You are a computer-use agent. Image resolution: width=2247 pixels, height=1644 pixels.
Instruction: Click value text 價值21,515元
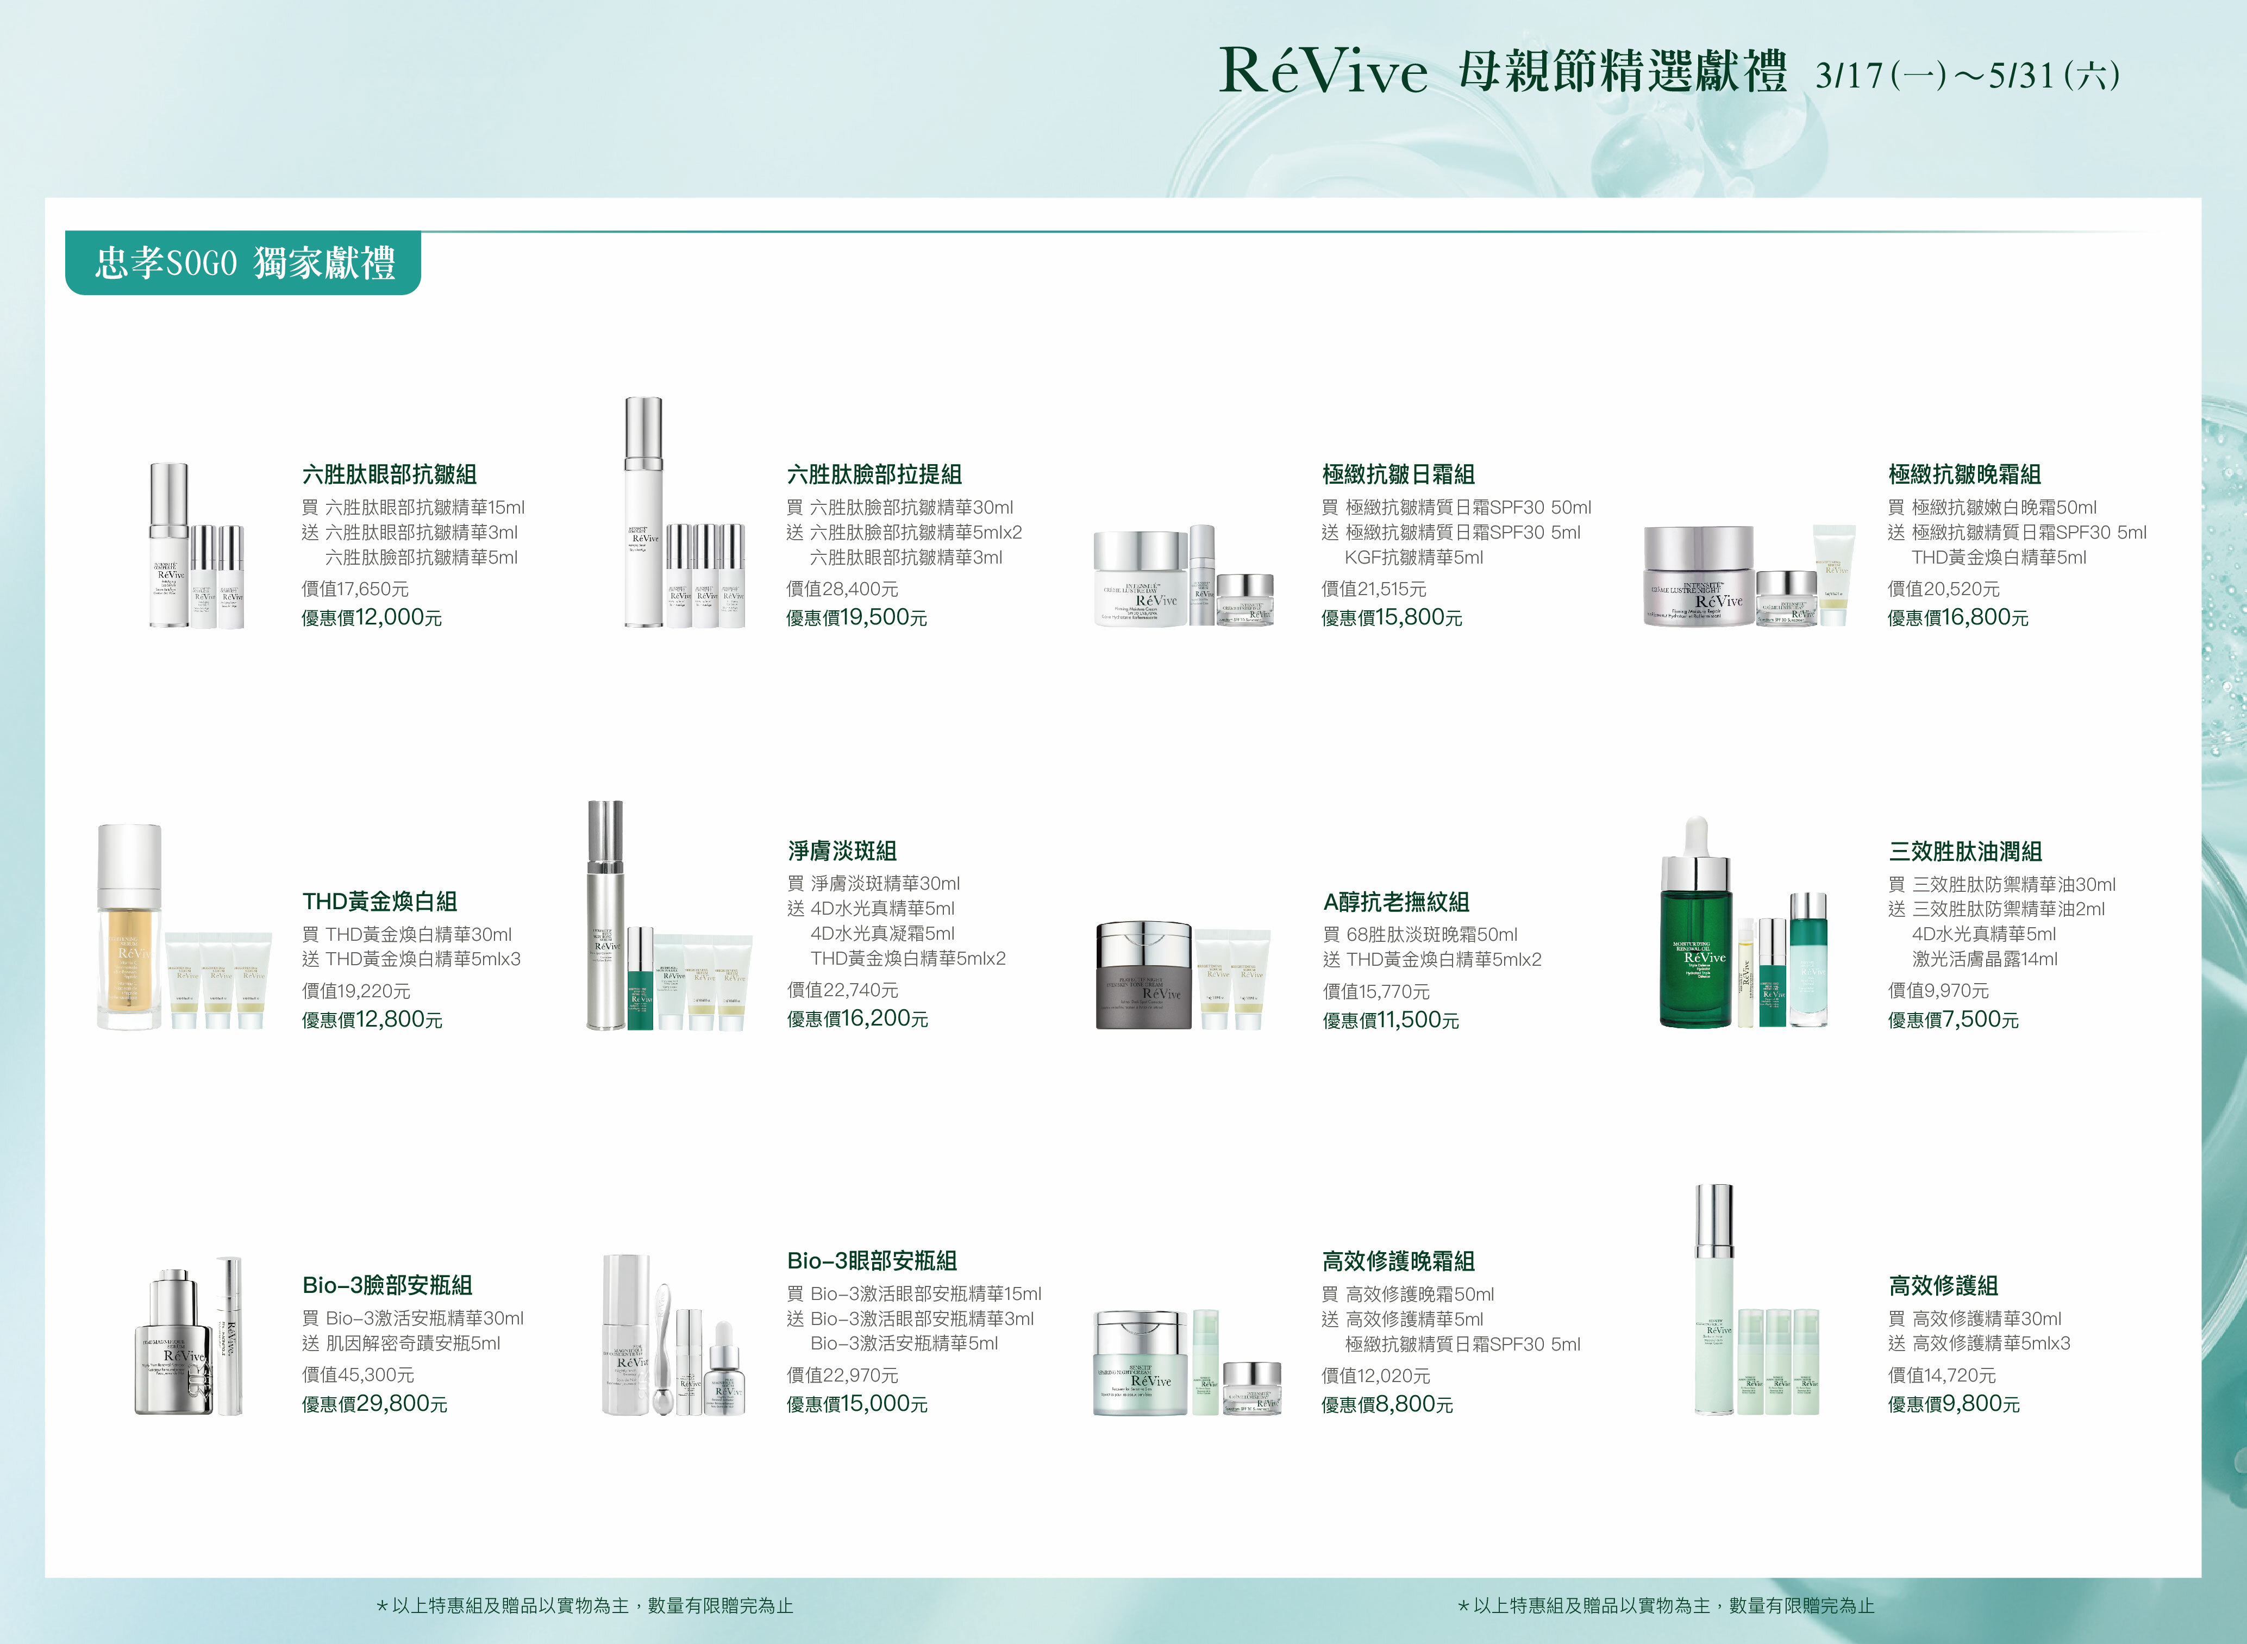1373,589
